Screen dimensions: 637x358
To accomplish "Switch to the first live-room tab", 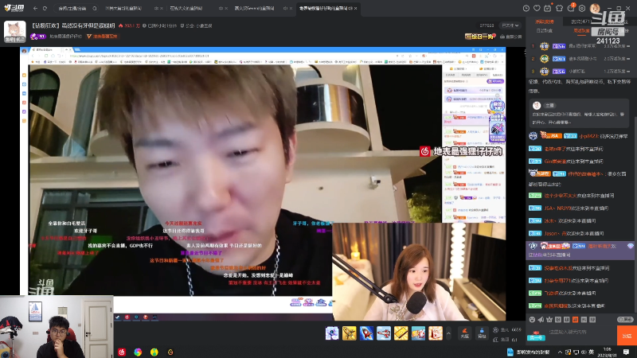I will click(x=123, y=8).
